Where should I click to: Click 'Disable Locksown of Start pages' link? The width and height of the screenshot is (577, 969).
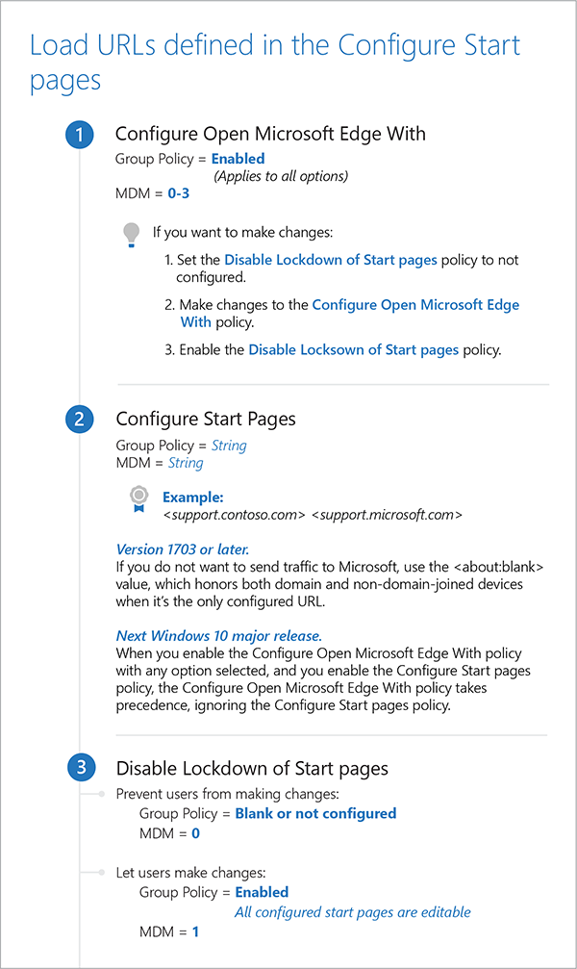[x=353, y=350]
